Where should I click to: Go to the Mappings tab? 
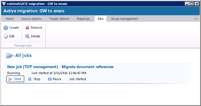[83, 19]
